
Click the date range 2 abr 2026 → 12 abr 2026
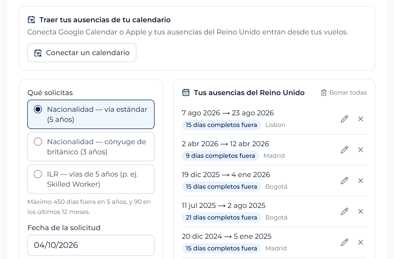[226, 144]
